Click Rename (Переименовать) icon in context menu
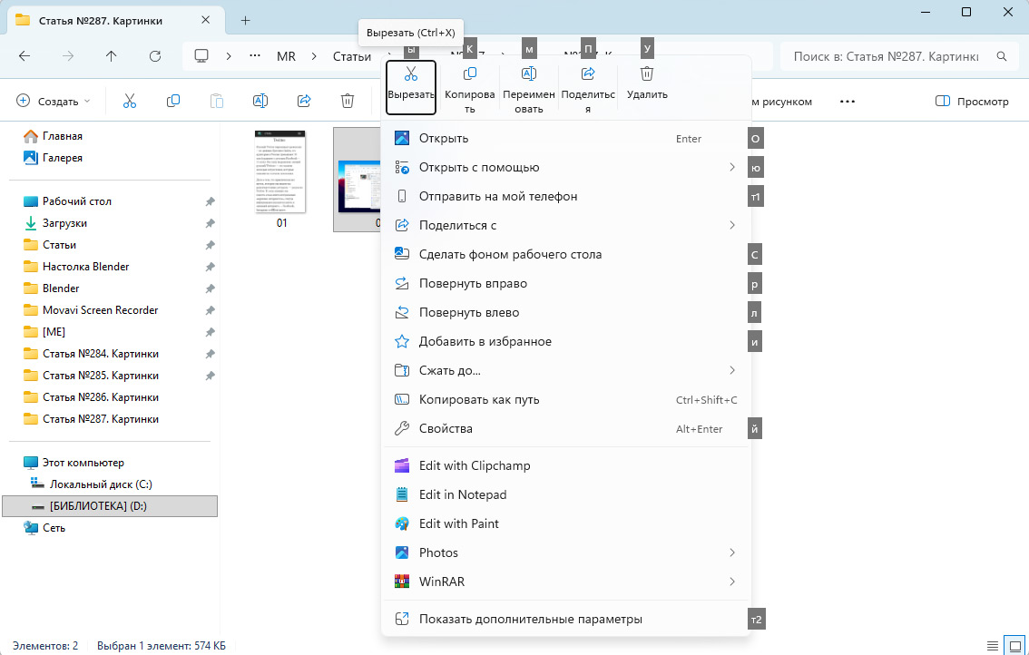The image size is (1029, 655). click(x=529, y=74)
